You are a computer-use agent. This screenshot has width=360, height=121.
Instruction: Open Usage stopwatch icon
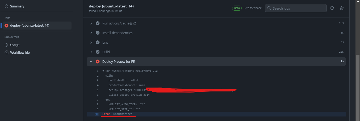[6, 45]
